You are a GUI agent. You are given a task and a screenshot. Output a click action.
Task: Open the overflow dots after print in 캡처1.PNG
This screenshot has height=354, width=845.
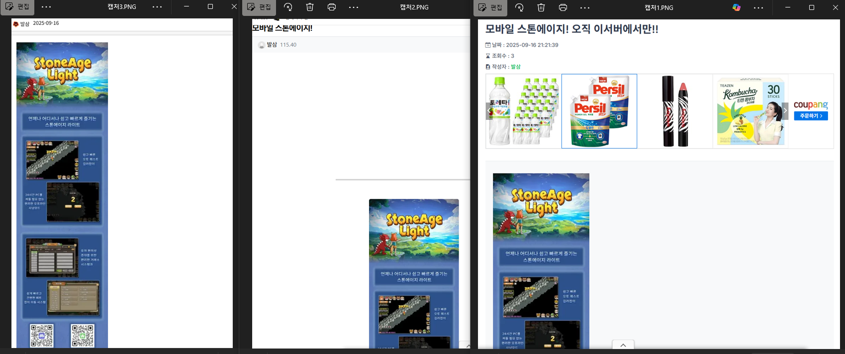(585, 7)
